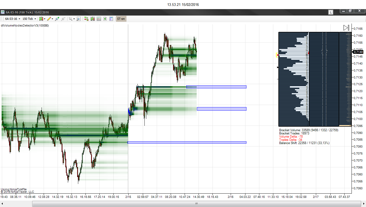Open the chart properties icon

coord(111,19)
